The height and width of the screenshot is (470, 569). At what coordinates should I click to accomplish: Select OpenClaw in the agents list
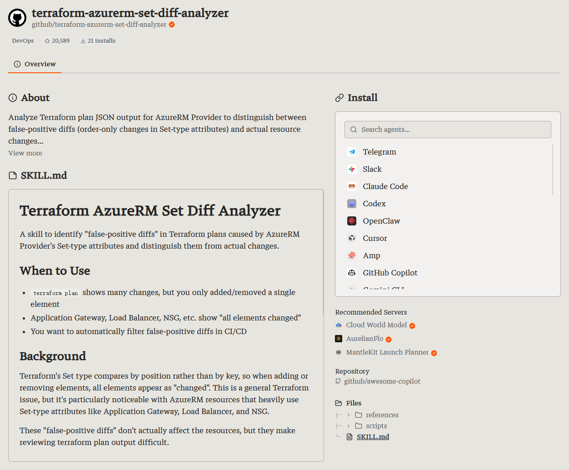(x=448, y=221)
